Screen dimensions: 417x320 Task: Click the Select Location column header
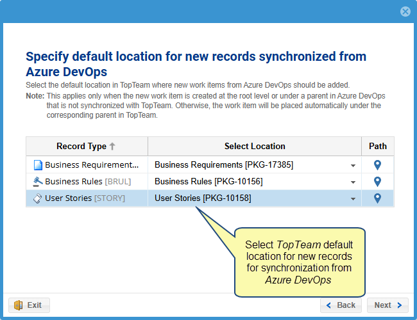click(x=255, y=147)
